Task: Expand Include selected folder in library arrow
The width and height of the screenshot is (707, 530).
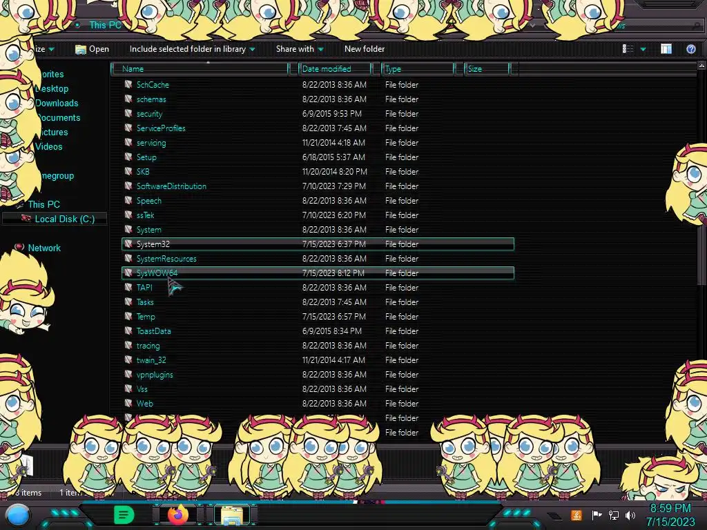Action: (x=252, y=49)
